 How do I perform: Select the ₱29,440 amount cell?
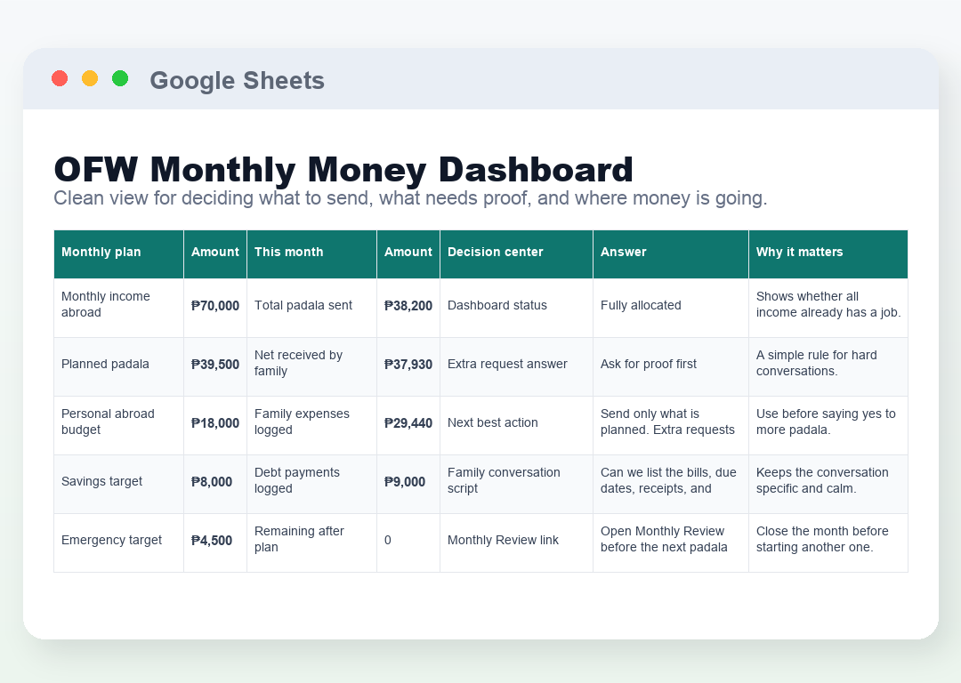(408, 426)
